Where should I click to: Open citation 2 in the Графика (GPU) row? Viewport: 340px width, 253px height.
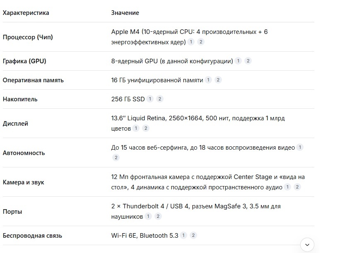point(248,61)
